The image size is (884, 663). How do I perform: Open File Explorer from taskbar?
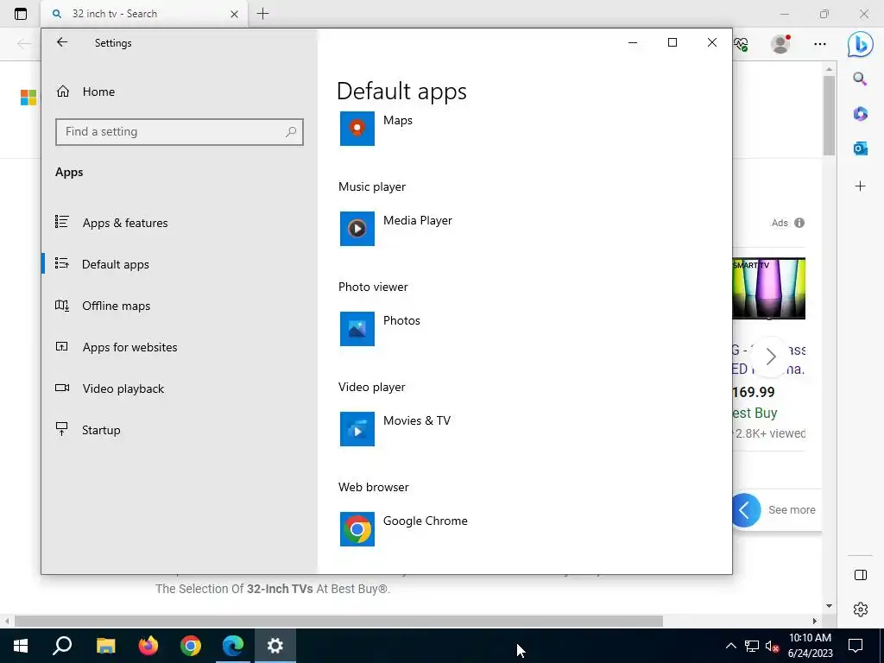pos(105,646)
